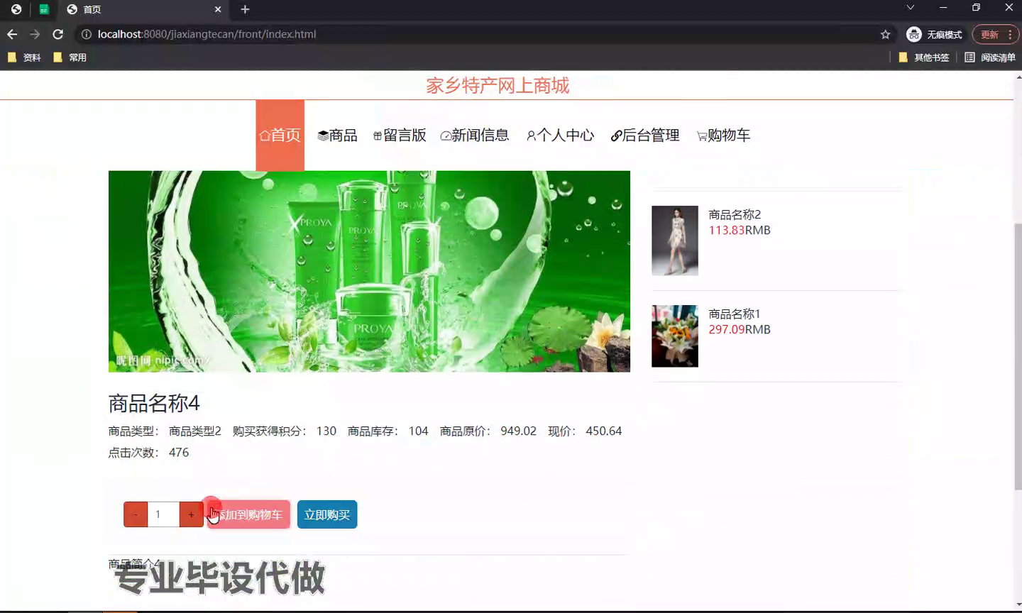Viewport: 1022px width, 613px height.
Task: Select the 首页 navigation item
Action: point(280,135)
